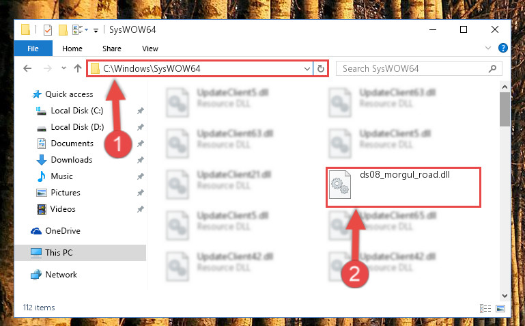The image size is (525, 326).
Task: Open the Recent locations dropdown arrow
Action: [63, 68]
